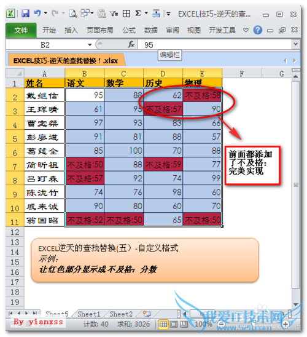Screen dimensions: 307x337
Task: Collapse the ribbon with the chevron icon
Action: tap(246, 30)
